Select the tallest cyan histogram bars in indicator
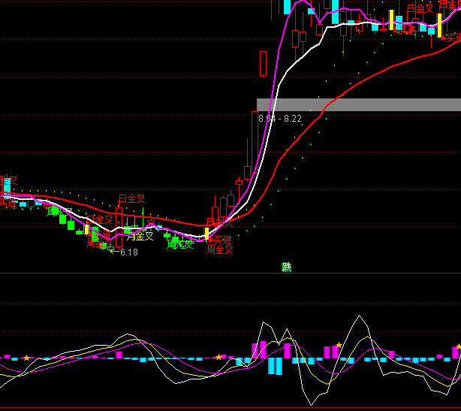 pos(275,366)
